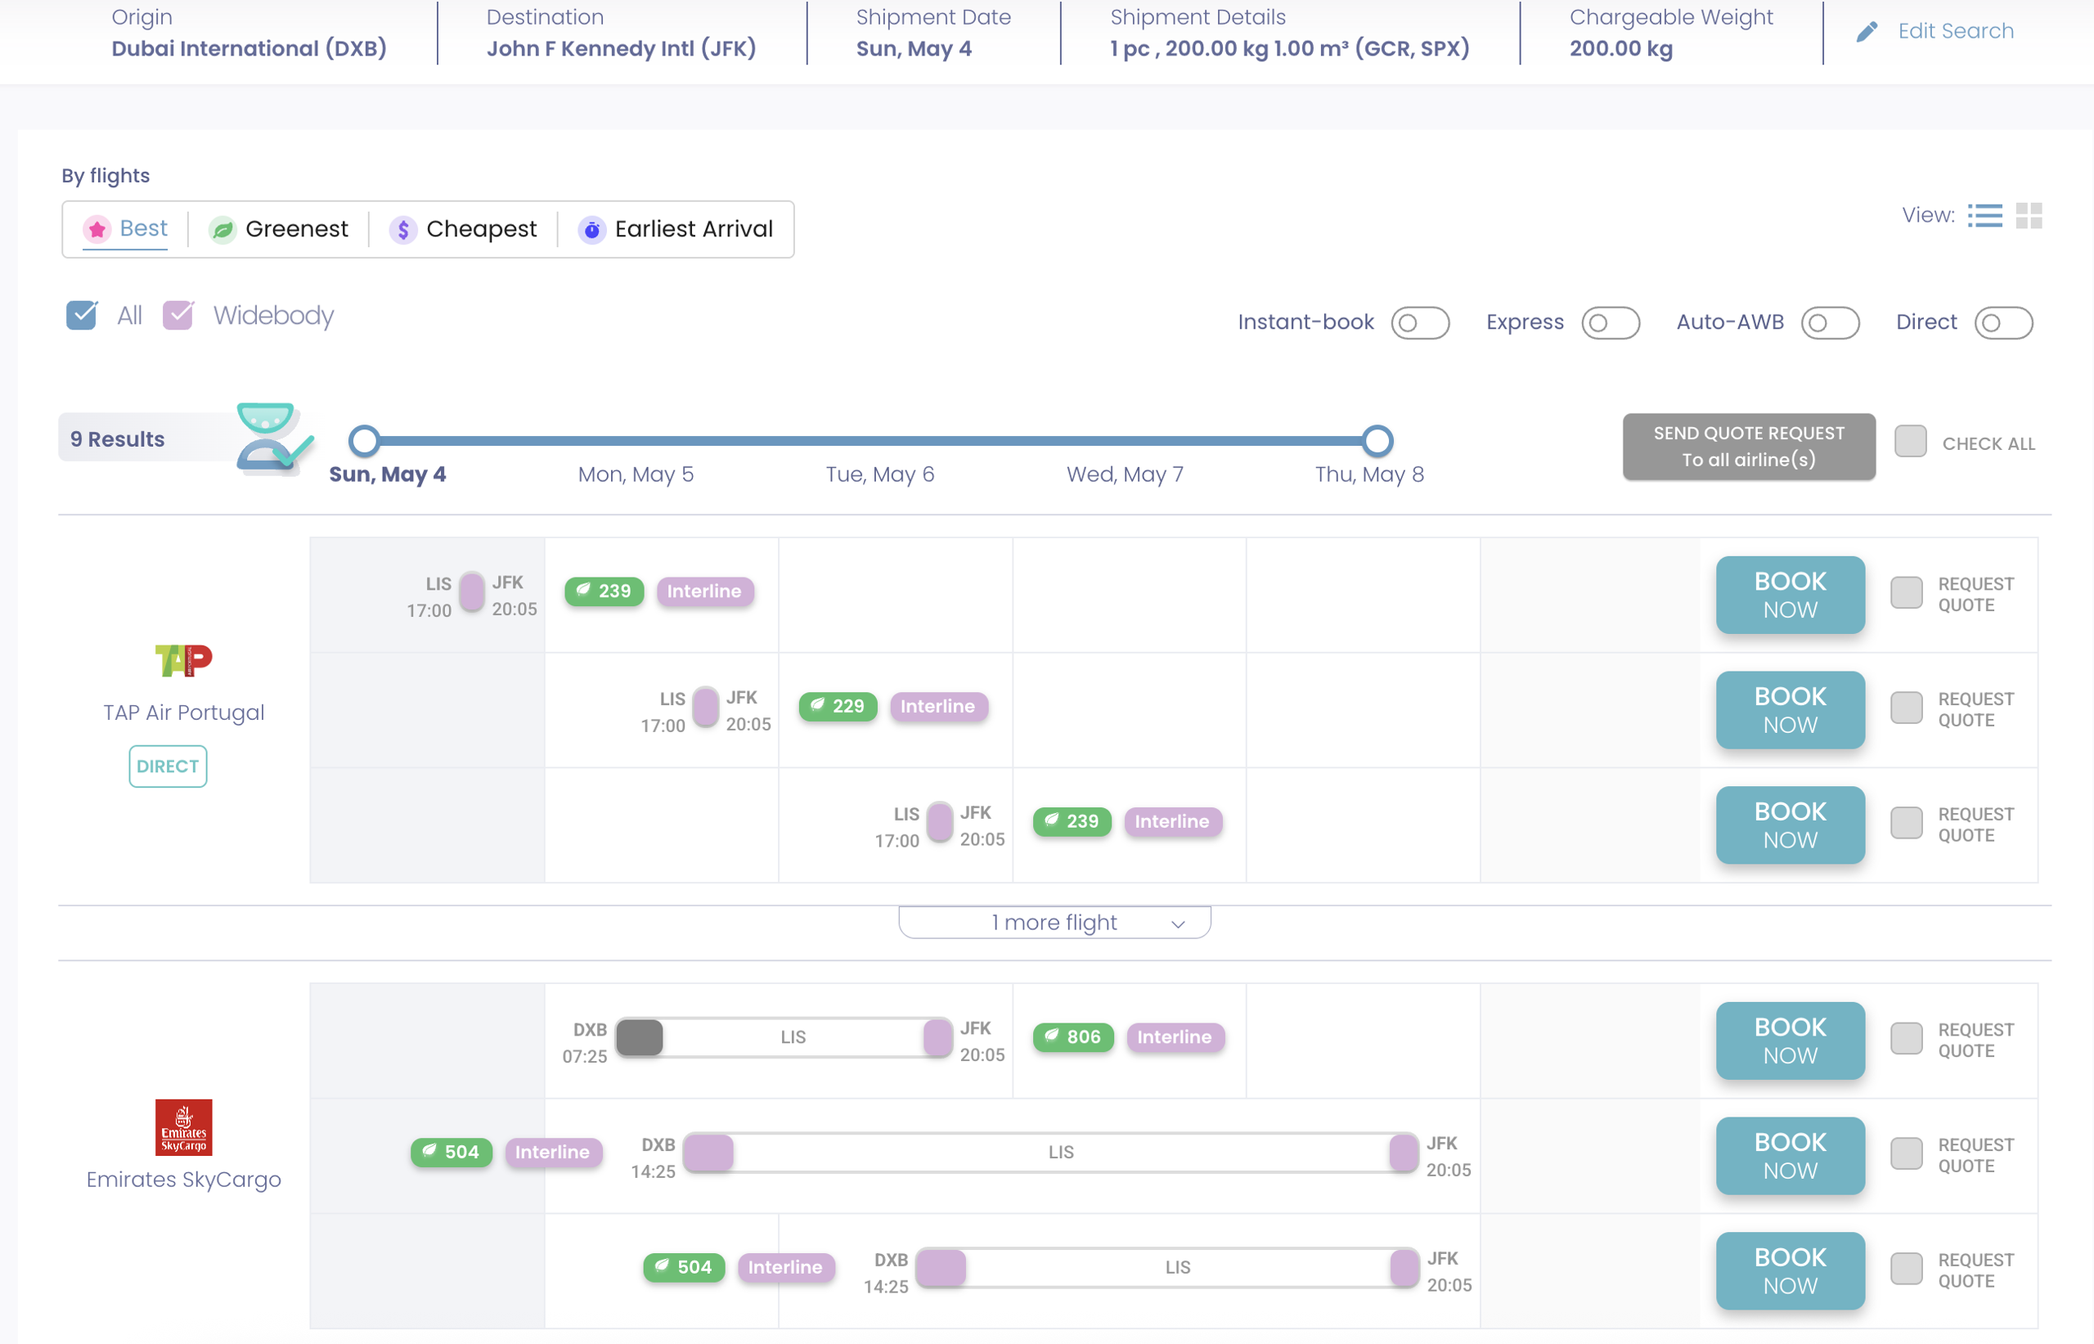Image resolution: width=2094 pixels, height=1344 pixels.
Task: Expand the 1 more flight dropdown
Action: click(x=1055, y=923)
